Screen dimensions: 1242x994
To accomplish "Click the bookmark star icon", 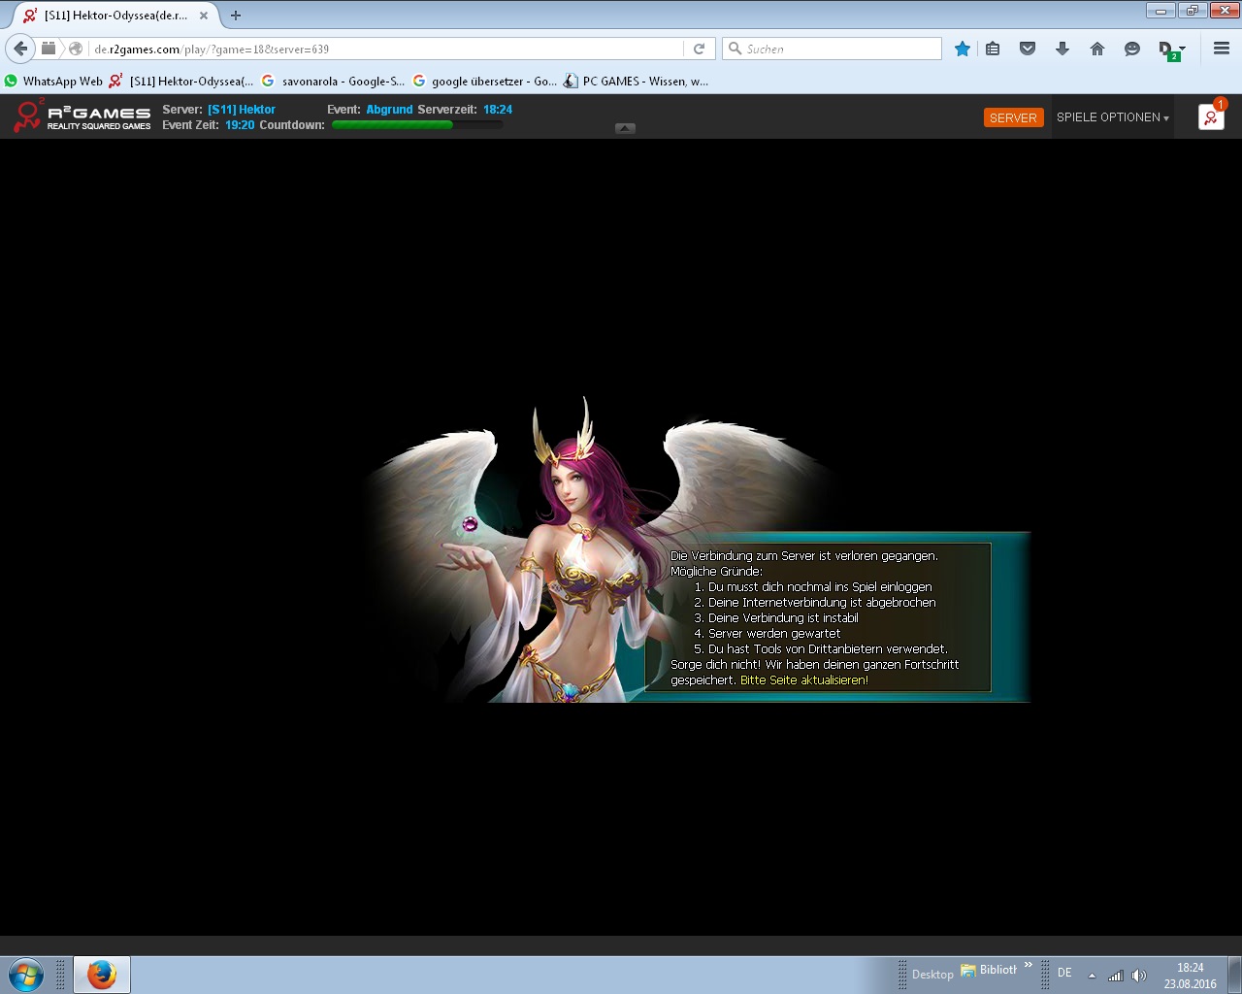I will click(962, 49).
